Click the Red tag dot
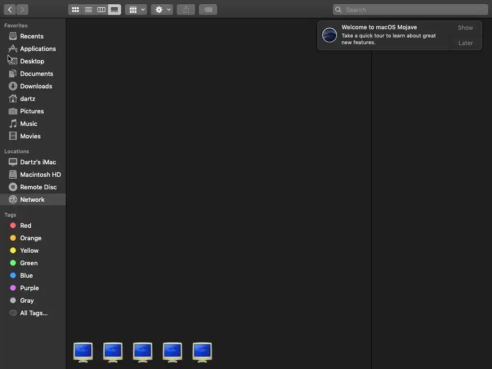This screenshot has width=492, height=369. pyautogui.click(x=13, y=225)
